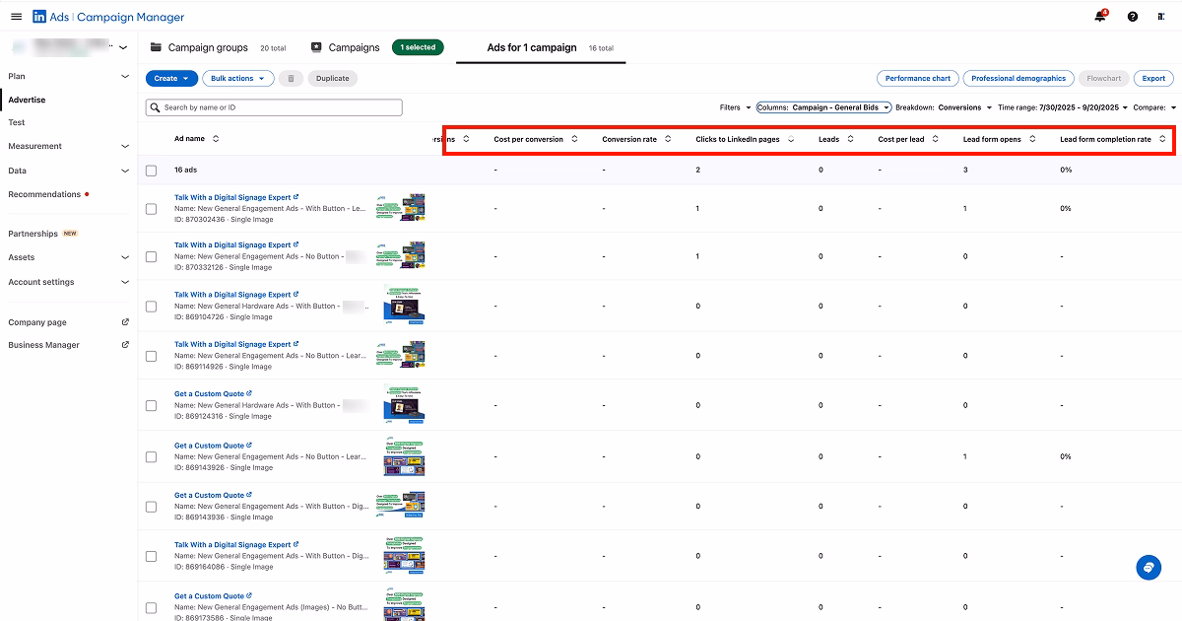Screen dimensions: 1182x621
Task: Open the hamburger navigation menu
Action: (17, 16)
